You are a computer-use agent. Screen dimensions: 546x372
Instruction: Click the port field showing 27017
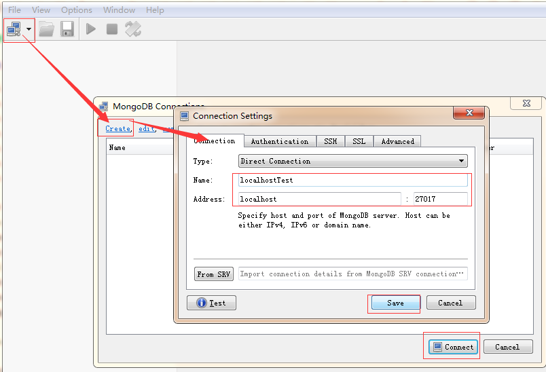click(x=441, y=199)
